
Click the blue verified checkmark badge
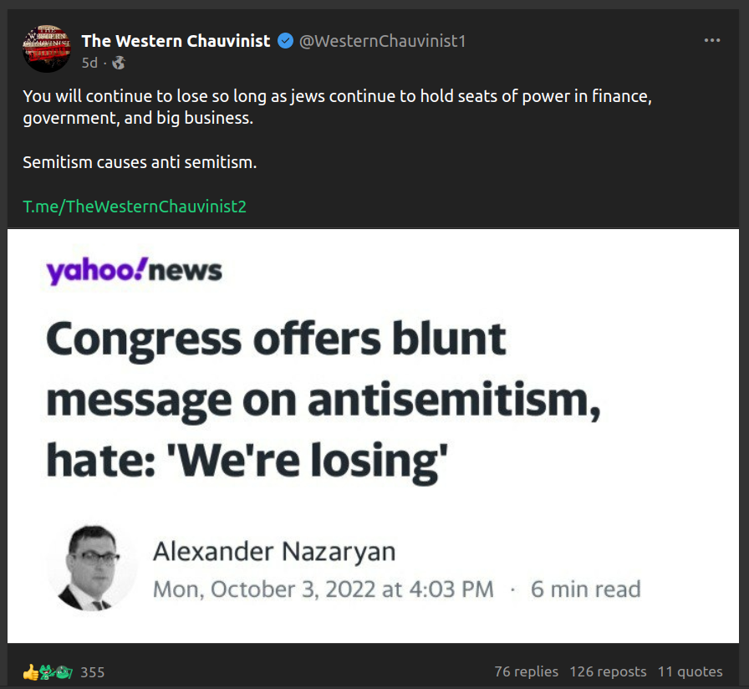tap(285, 41)
